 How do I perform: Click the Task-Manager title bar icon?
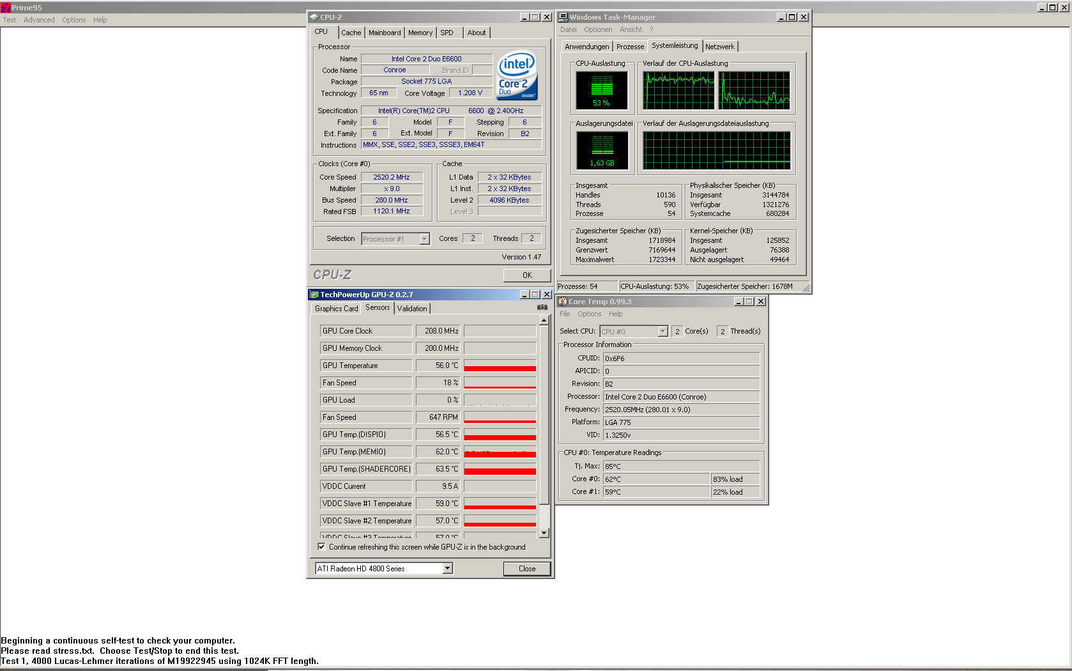pos(563,17)
